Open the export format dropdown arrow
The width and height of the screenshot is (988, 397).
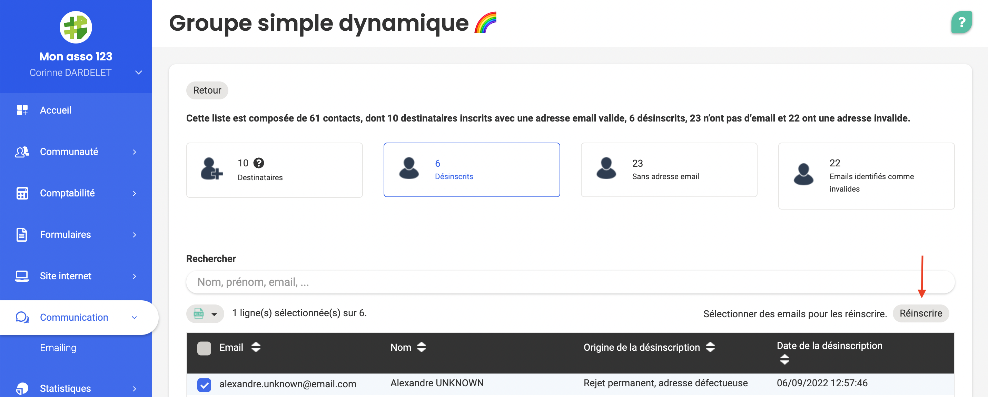point(214,314)
